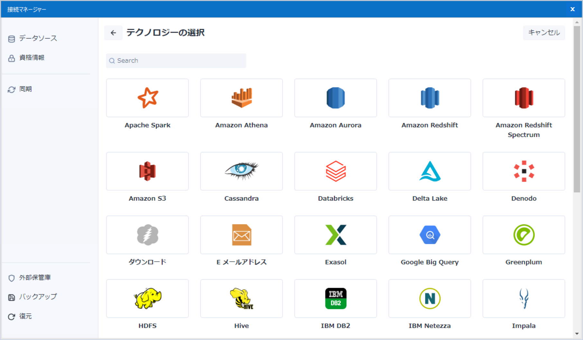Click the Amazon Aurora label
The height and width of the screenshot is (340, 583).
click(x=336, y=125)
